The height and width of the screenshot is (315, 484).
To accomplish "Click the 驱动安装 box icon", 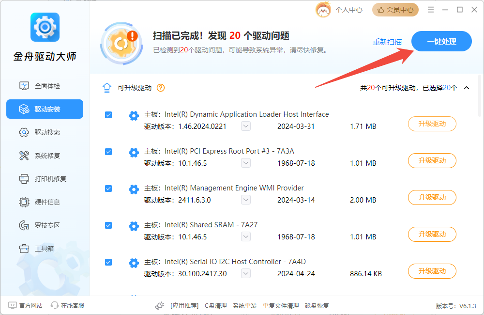I will [24, 109].
